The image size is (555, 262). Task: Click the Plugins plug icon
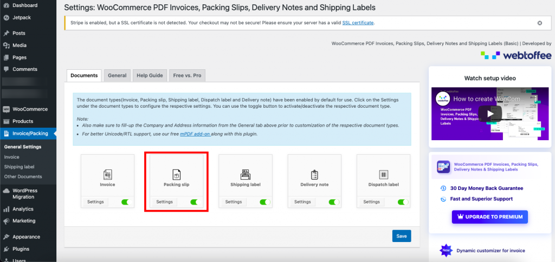(x=6, y=249)
